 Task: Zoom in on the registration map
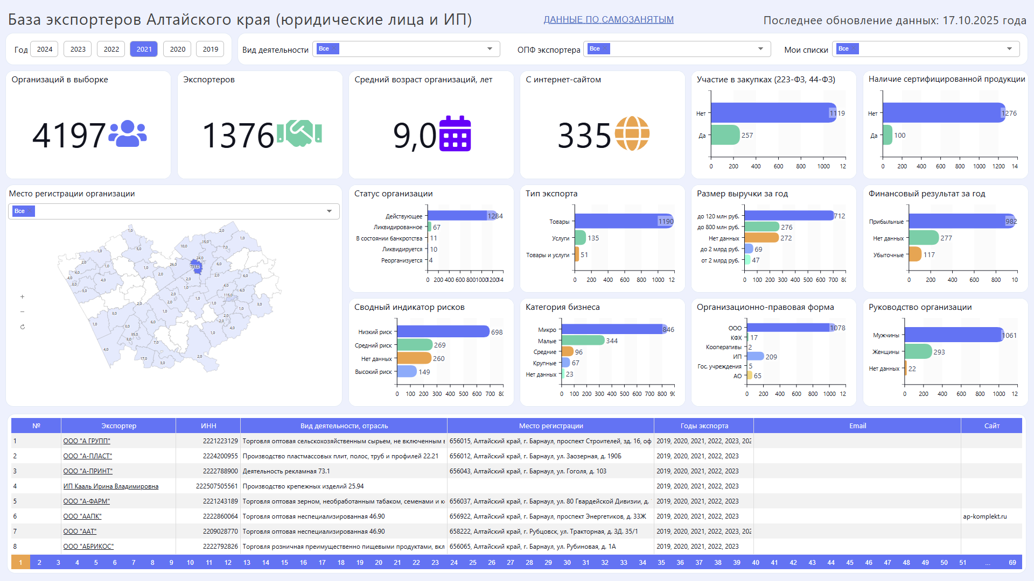(22, 297)
